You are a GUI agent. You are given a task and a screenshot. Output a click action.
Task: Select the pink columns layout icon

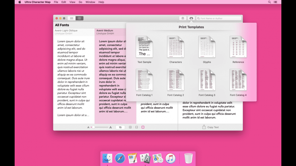point(143,127)
